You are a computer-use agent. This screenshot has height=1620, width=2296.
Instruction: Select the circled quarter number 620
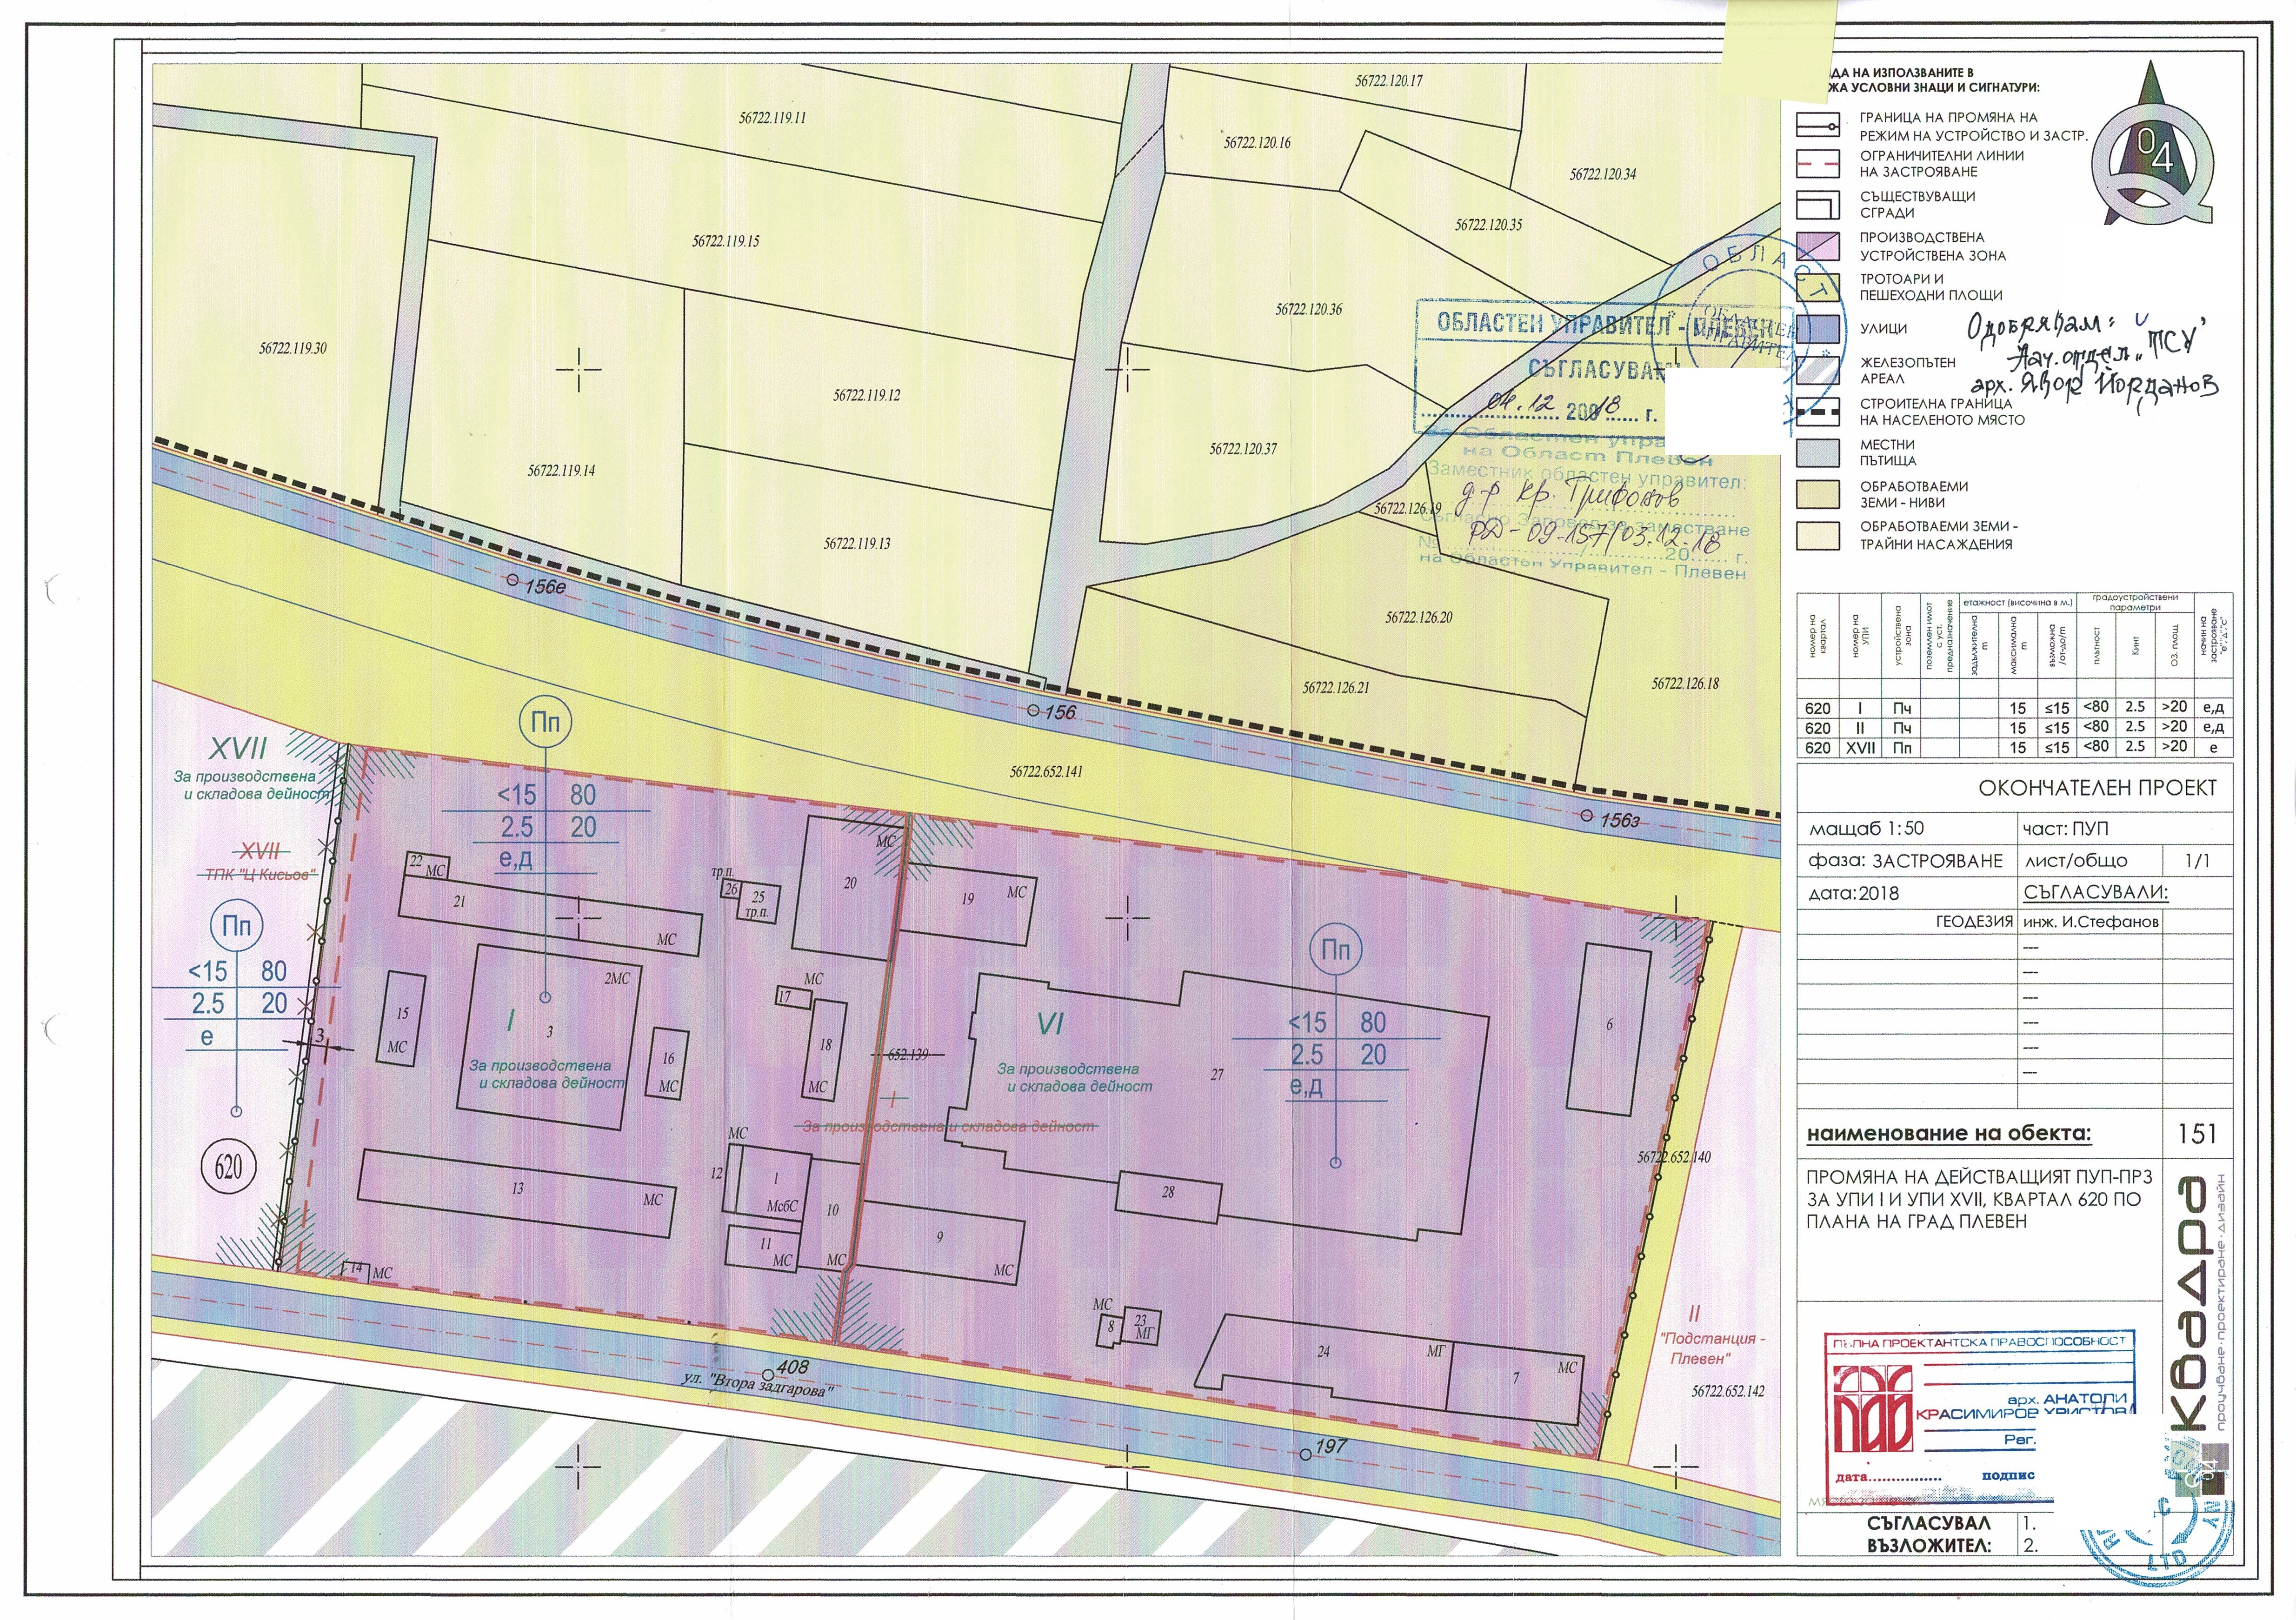pyautogui.click(x=229, y=1167)
